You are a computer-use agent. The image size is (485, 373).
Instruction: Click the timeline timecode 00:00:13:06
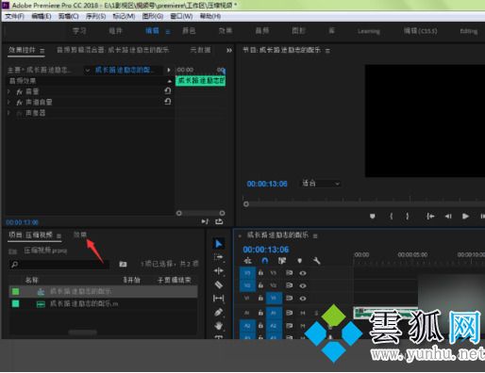point(266,250)
